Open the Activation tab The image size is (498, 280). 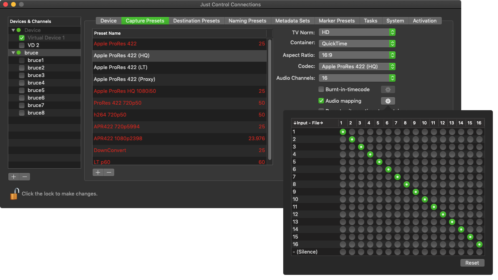coord(425,21)
